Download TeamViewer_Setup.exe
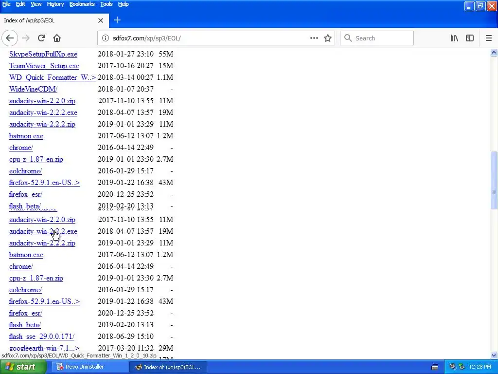Viewport: 498px width, 374px height. coord(44,66)
